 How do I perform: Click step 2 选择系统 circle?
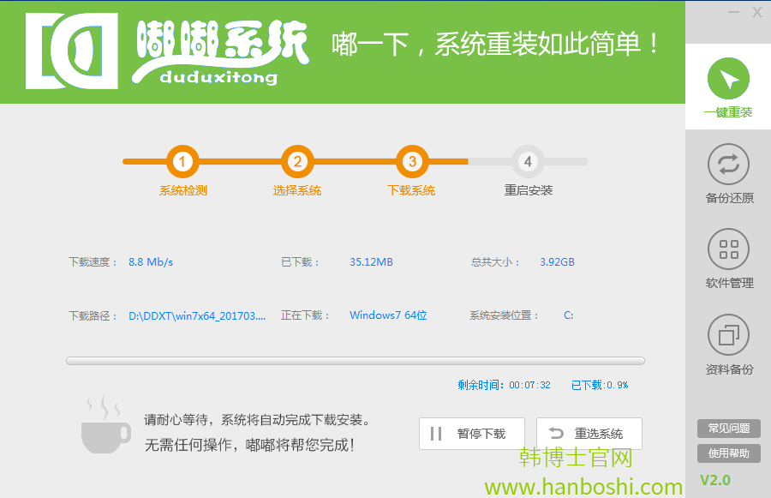297,161
